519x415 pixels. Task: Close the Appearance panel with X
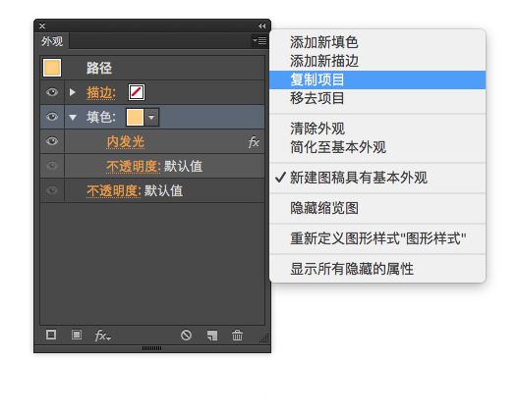42,26
